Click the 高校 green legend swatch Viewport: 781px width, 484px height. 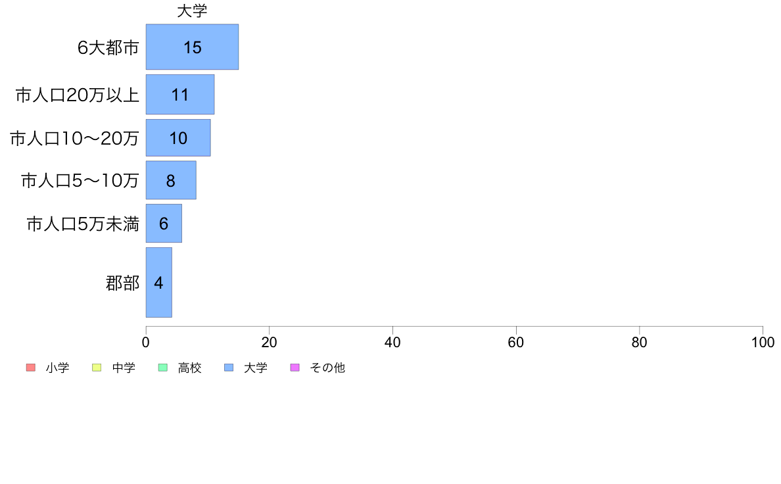pyautogui.click(x=163, y=368)
